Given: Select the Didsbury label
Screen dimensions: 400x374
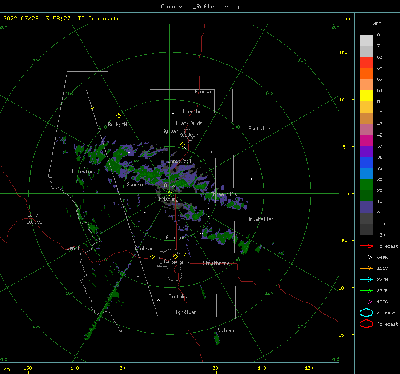Looking at the screenshot, I should [168, 199].
